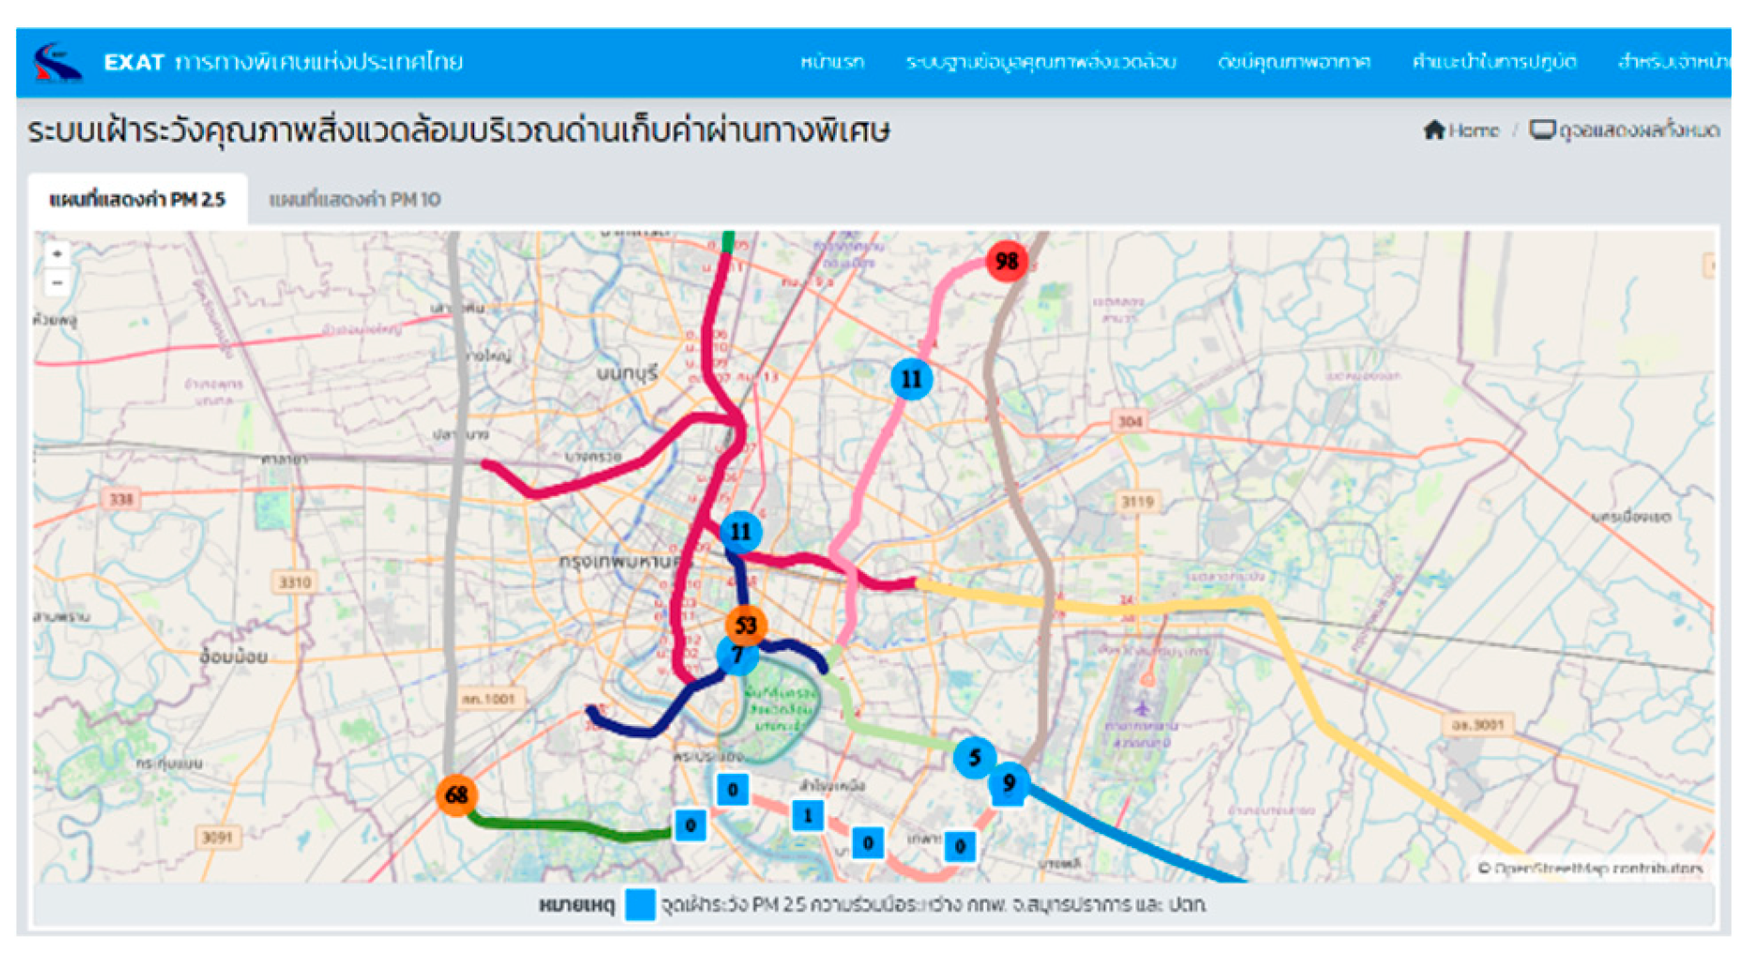
Task: Select the red 98 PM2.5 marker
Action: [1006, 261]
